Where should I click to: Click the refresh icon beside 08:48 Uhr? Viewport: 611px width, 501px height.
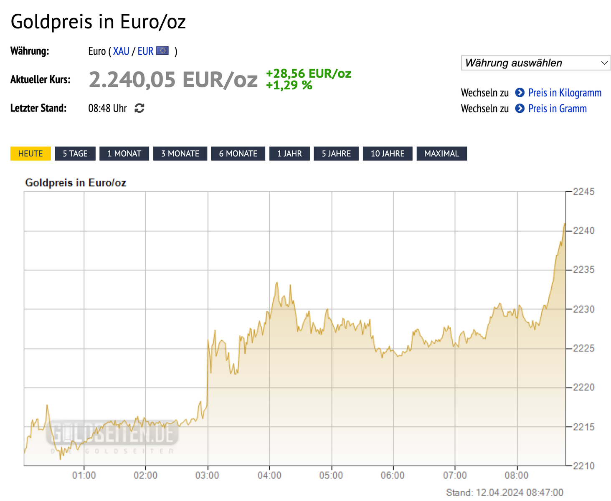tap(139, 109)
